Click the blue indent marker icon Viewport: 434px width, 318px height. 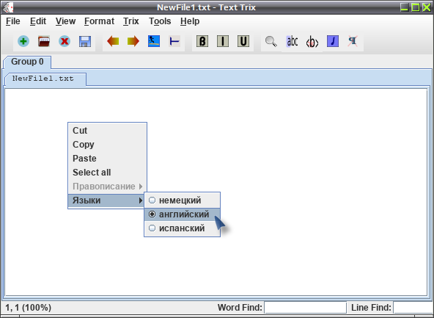click(x=174, y=42)
